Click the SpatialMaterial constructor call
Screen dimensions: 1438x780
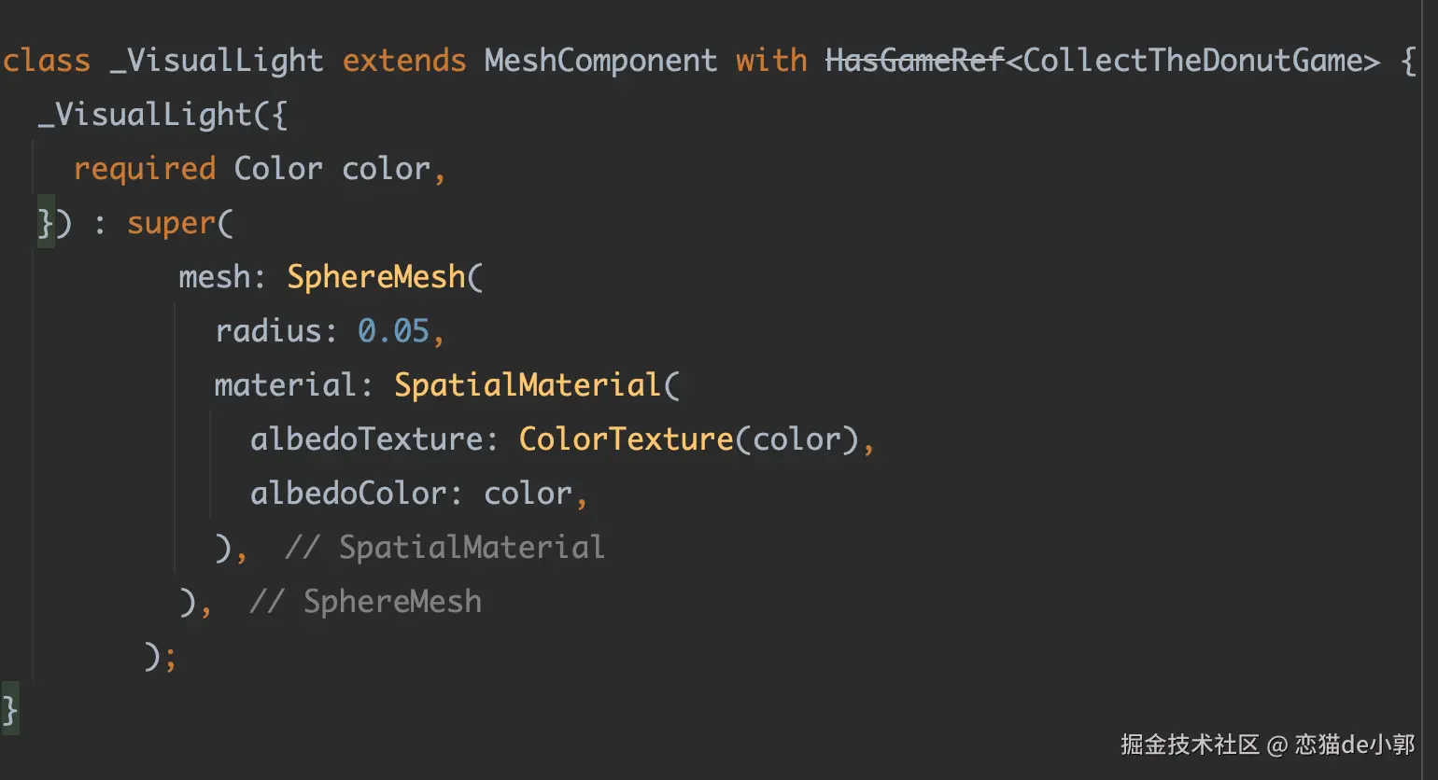528,385
